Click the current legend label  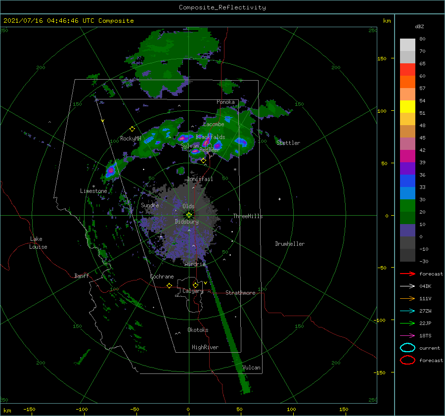[430, 348]
